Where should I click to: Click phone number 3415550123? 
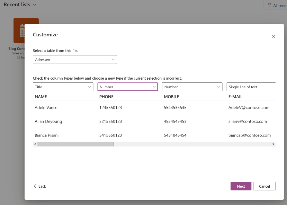click(x=110, y=135)
